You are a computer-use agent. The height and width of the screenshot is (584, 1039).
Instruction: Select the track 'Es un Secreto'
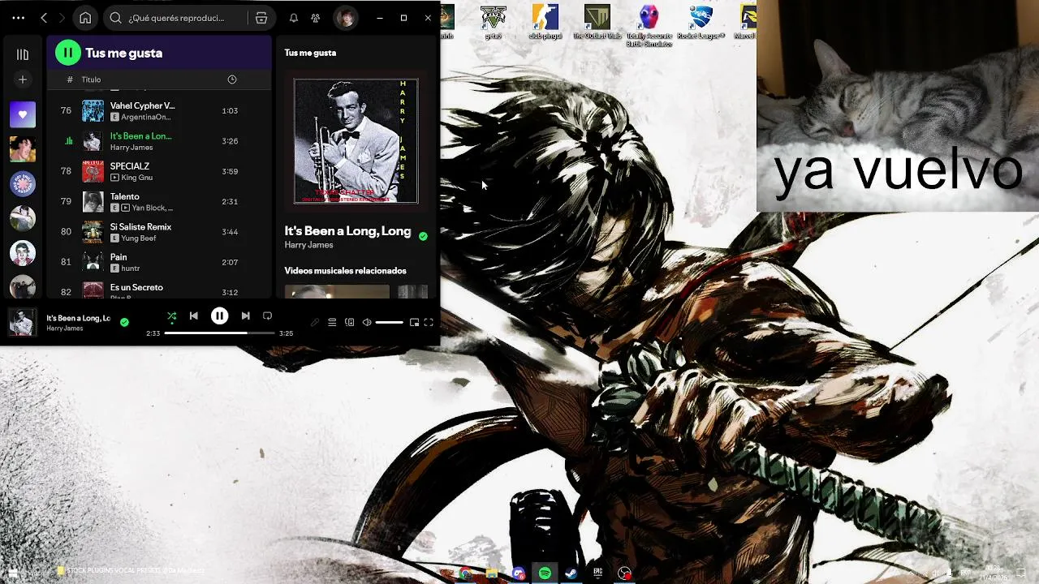[159, 290]
